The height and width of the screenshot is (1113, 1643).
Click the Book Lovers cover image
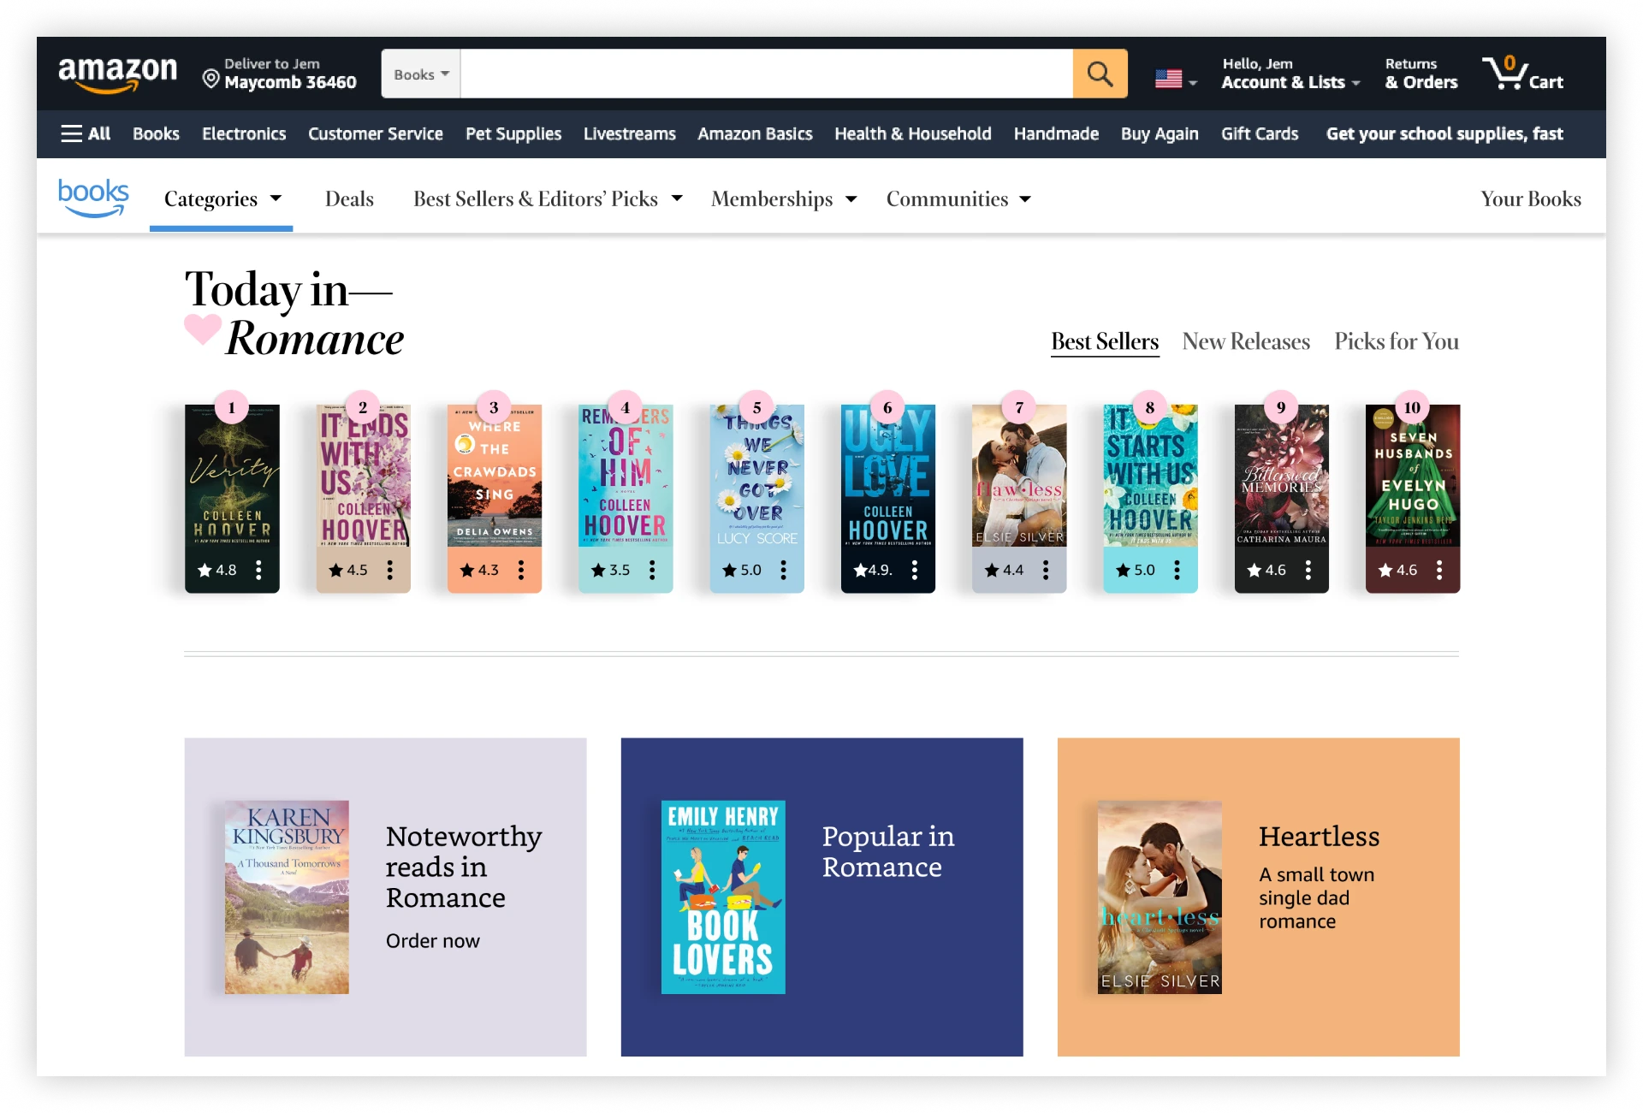[723, 897]
